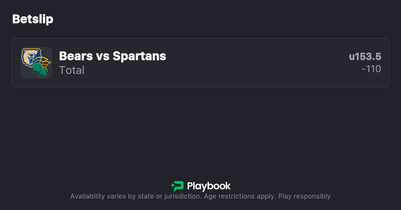Click the green Playbook logo icon
This screenshot has height=210, width=401.
point(177,186)
